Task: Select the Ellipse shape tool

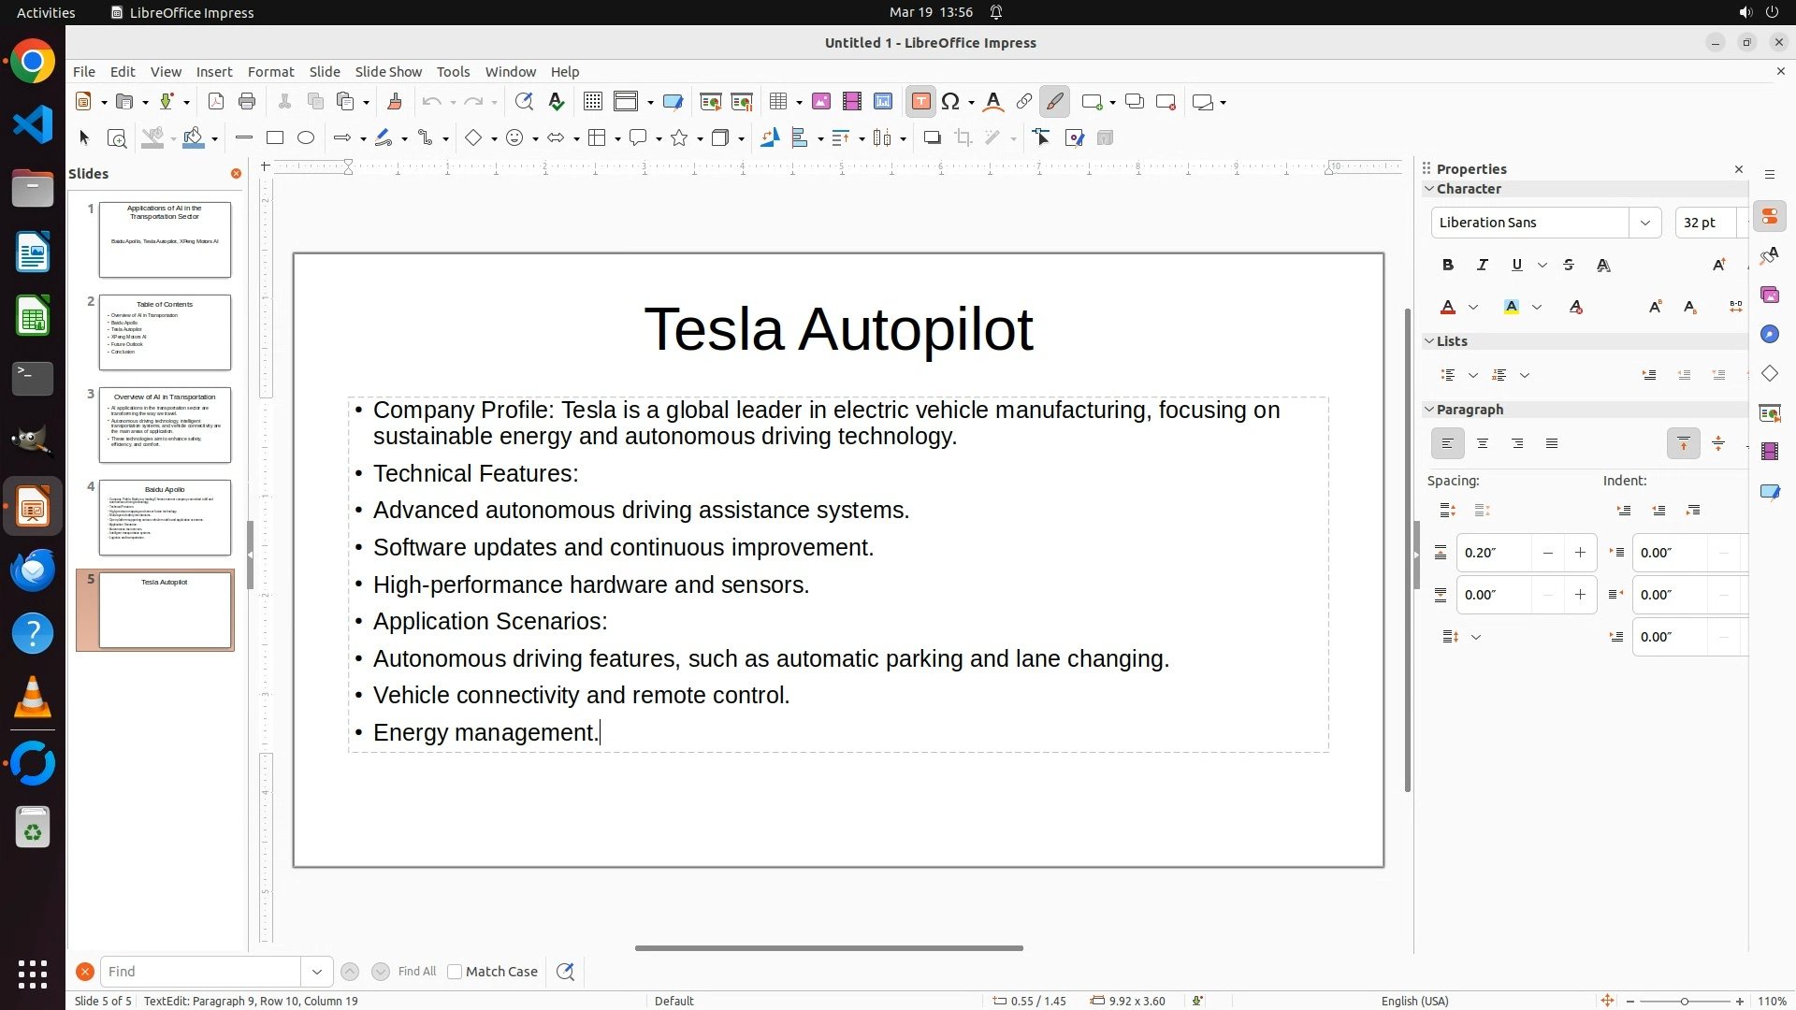Action: 306,138
